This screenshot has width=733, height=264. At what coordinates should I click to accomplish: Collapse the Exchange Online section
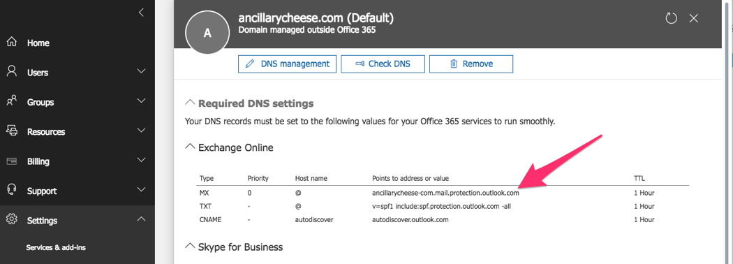pos(190,147)
